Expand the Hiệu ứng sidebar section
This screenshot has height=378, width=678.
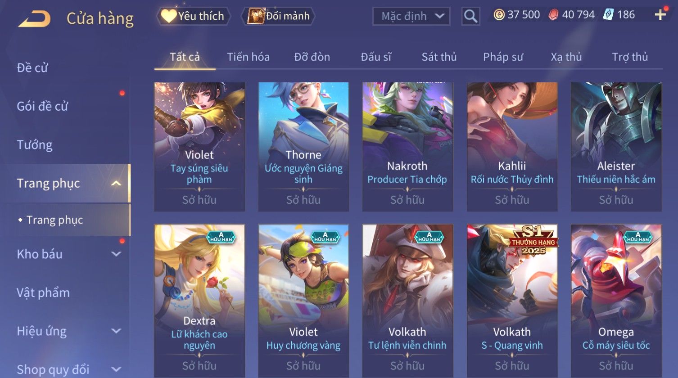(x=116, y=331)
